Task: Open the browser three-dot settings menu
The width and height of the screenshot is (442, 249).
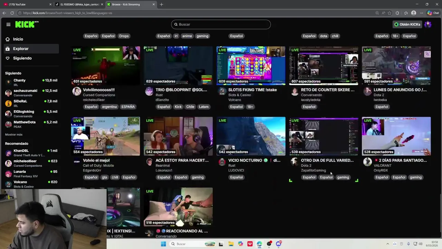Action: [x=422, y=13]
